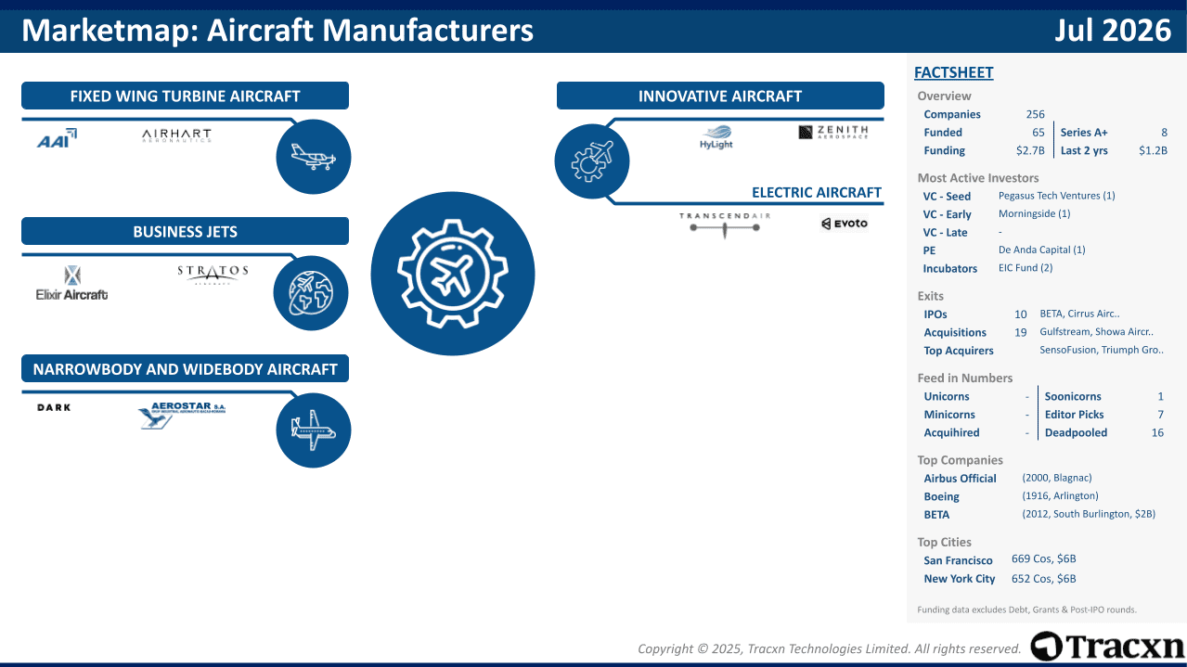Open the AAI company logo
The width and height of the screenshot is (1187, 667).
(57, 139)
